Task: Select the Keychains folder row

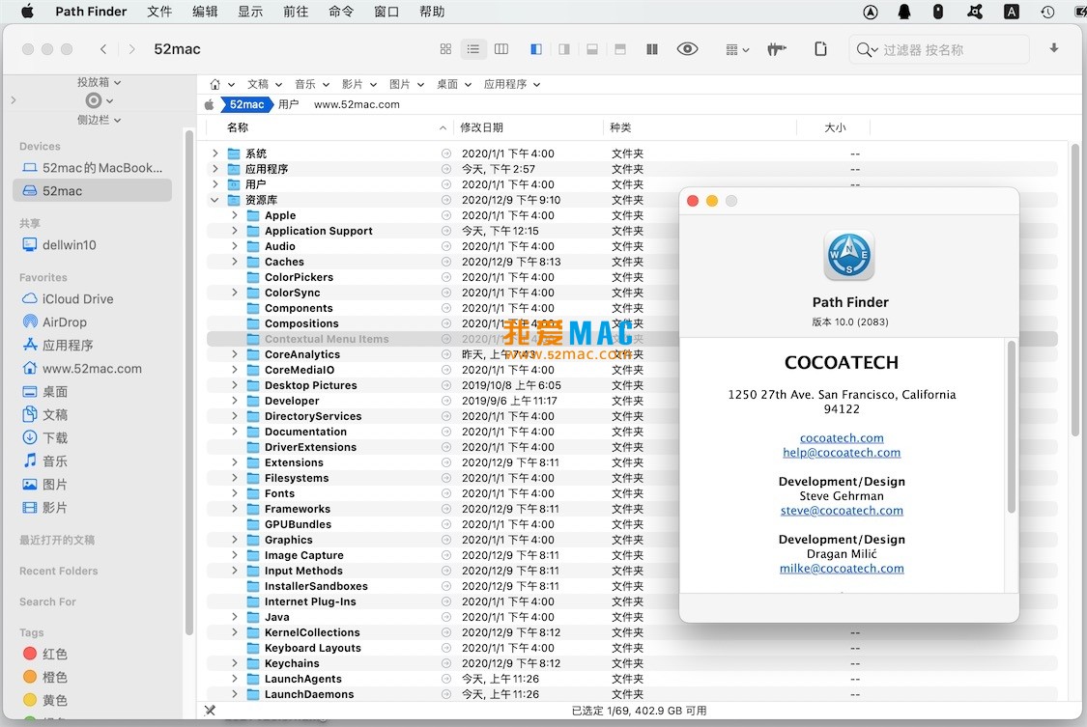Action: tap(632, 663)
